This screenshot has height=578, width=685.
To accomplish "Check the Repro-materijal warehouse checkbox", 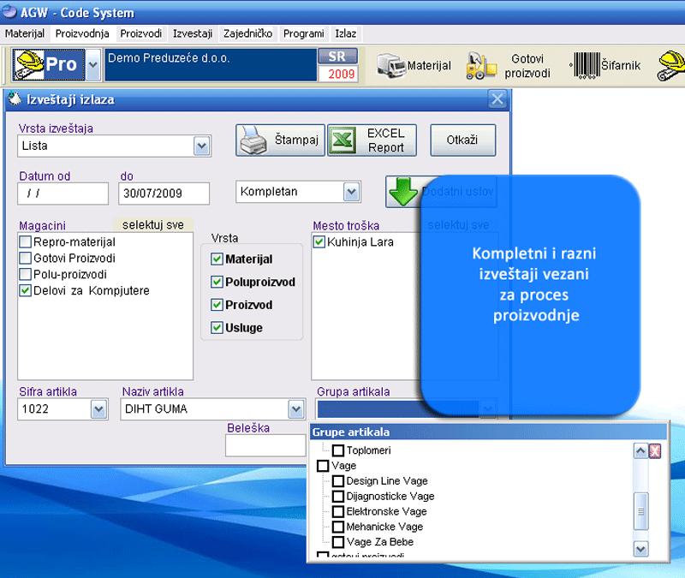I will (25, 242).
